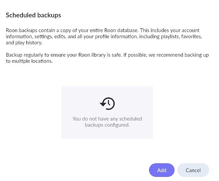Click the line starting 'Backup regularly to ensure'
Image resolution: width=219 pixels, height=181 pixels.
pos(109,55)
